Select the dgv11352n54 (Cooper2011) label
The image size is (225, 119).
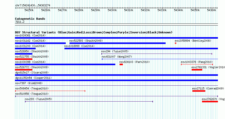click(x=33, y=78)
